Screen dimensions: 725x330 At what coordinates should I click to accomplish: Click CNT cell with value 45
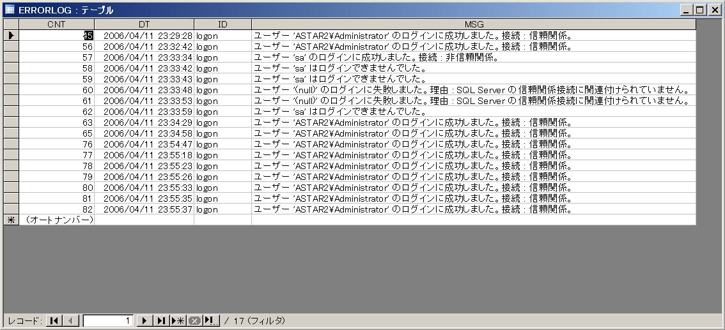coord(57,36)
